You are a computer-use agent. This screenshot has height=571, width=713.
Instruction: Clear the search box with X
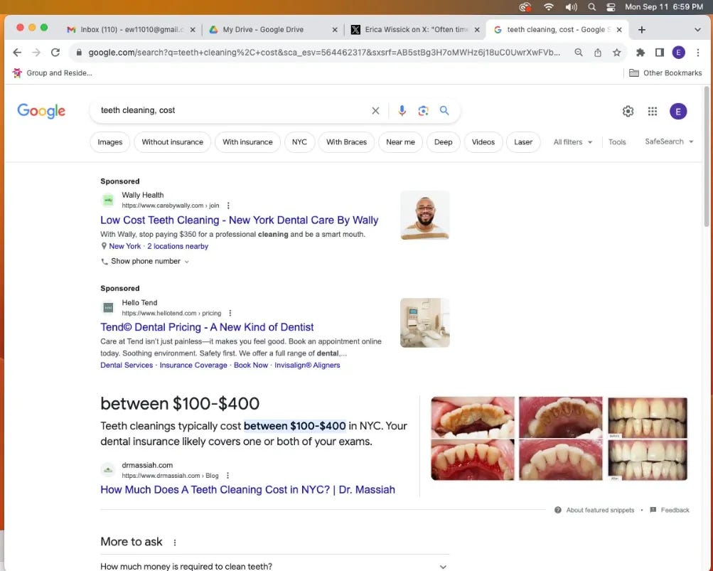[375, 110]
